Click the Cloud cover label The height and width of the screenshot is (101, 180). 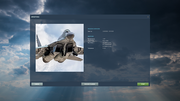(x=91, y=41)
